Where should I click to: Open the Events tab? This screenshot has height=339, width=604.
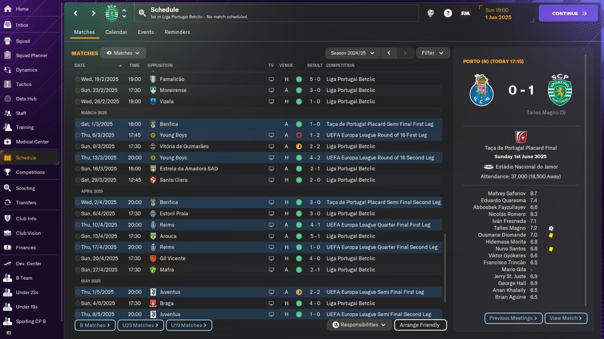click(x=146, y=32)
